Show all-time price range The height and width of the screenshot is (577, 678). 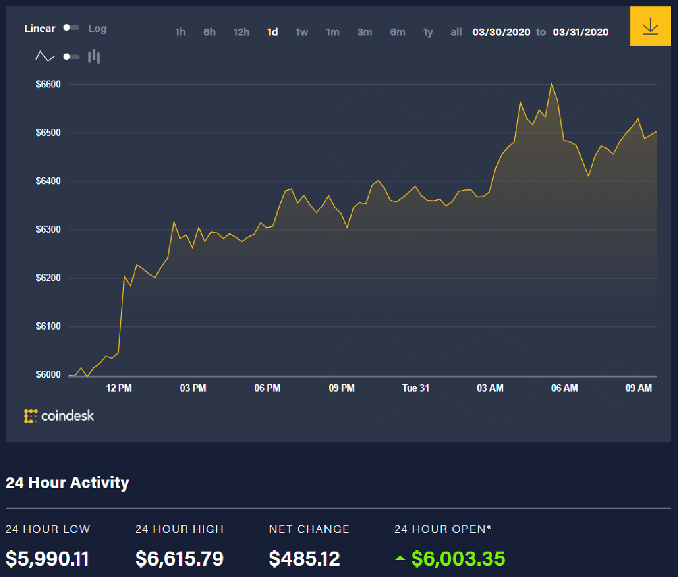coord(457,32)
